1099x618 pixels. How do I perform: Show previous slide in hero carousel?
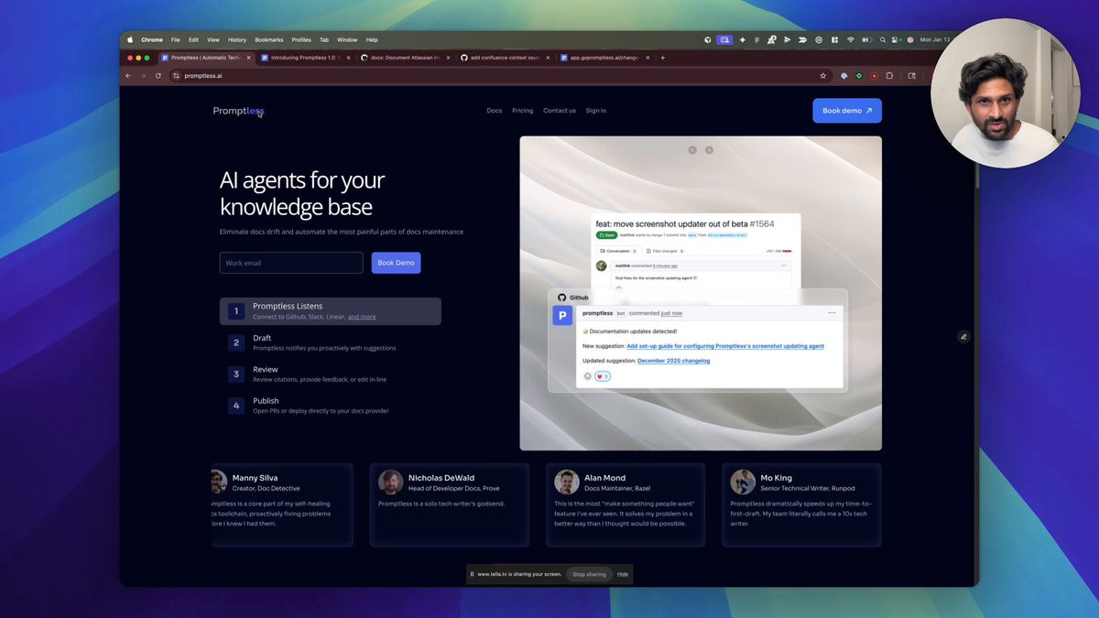[692, 150]
